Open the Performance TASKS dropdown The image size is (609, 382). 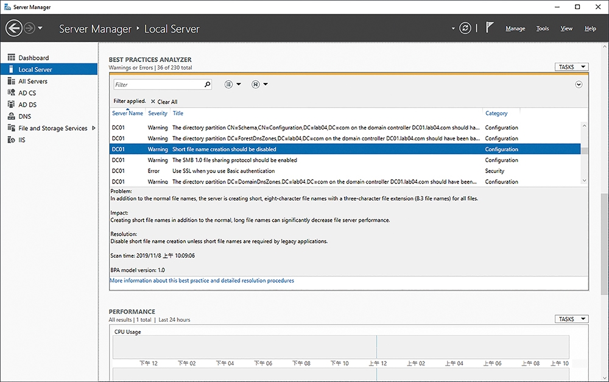coord(571,319)
